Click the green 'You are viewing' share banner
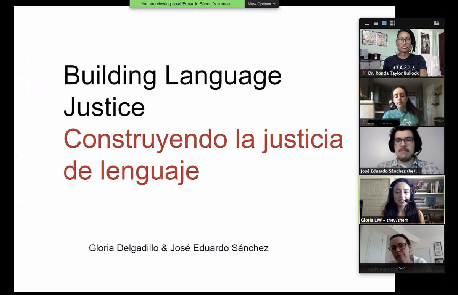Viewport: 458px width, 295px height. [186, 3]
